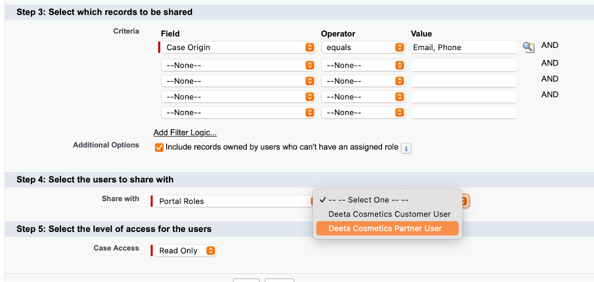
Task: Select Deeta Cosmetics Partner User option
Action: coord(387,228)
